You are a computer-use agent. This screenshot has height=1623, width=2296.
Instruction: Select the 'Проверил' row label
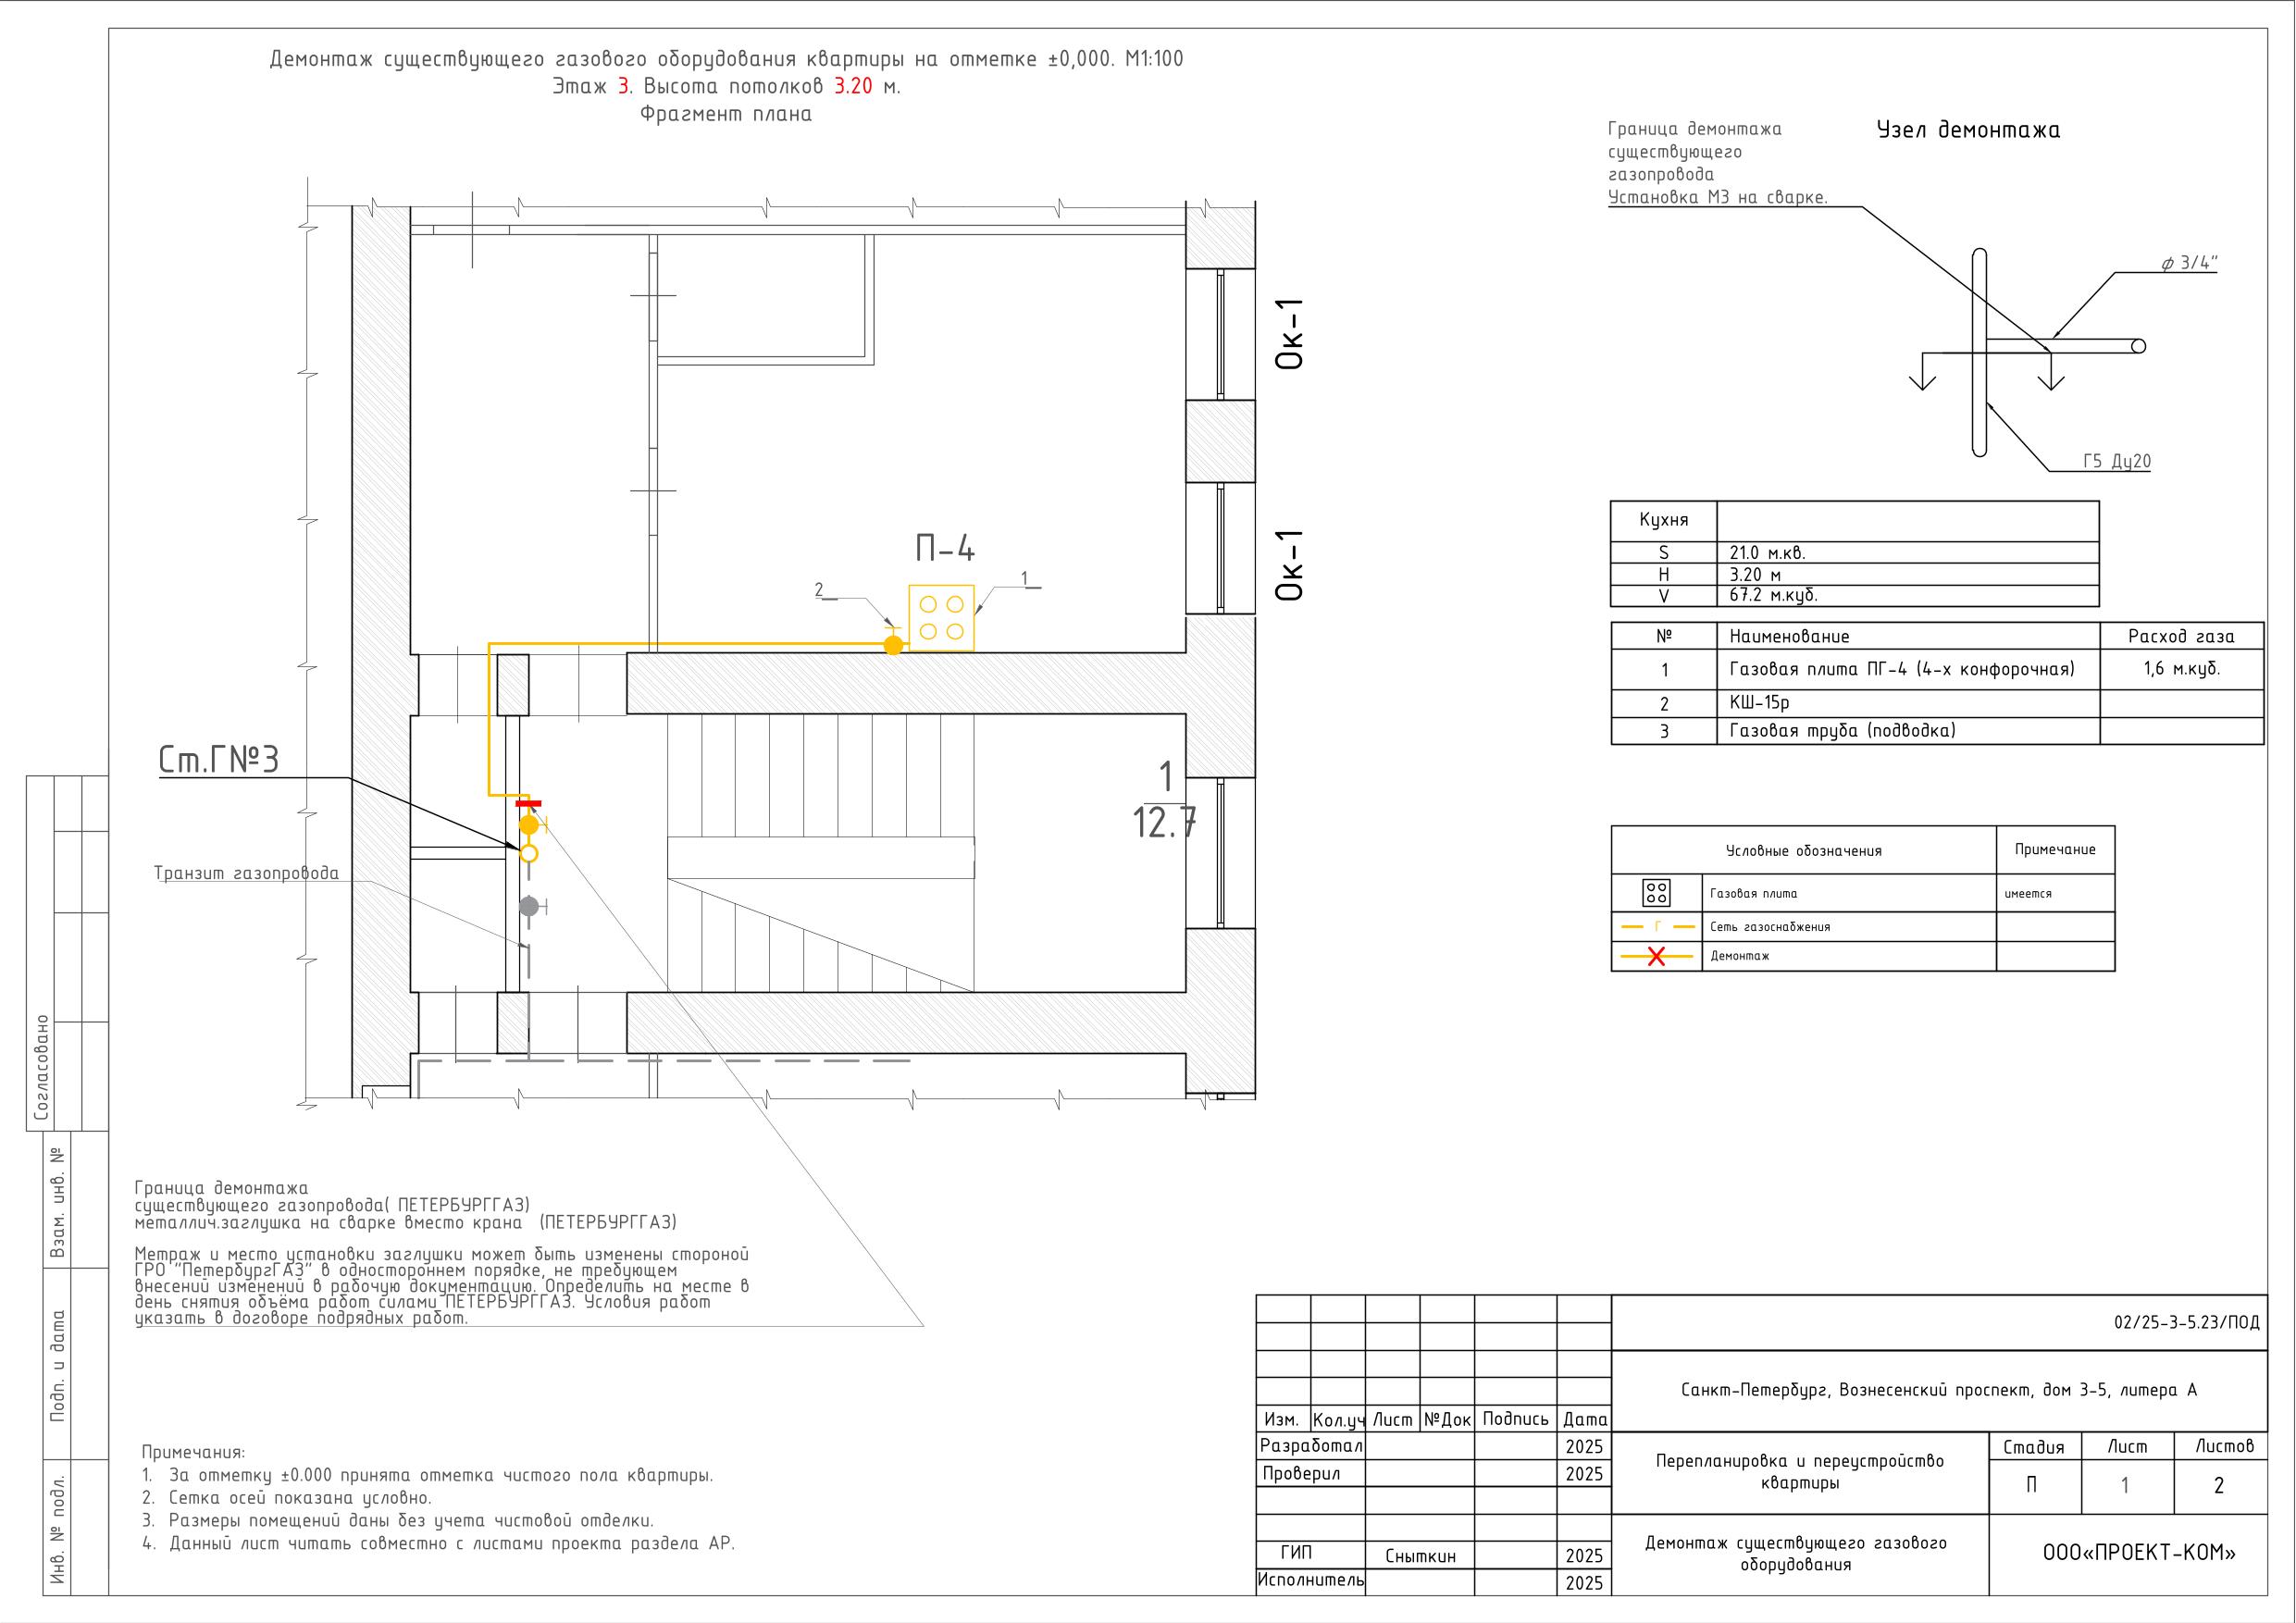1301,1473
